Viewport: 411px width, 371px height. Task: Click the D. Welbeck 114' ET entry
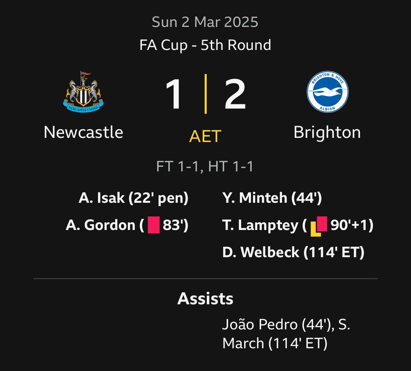(293, 252)
